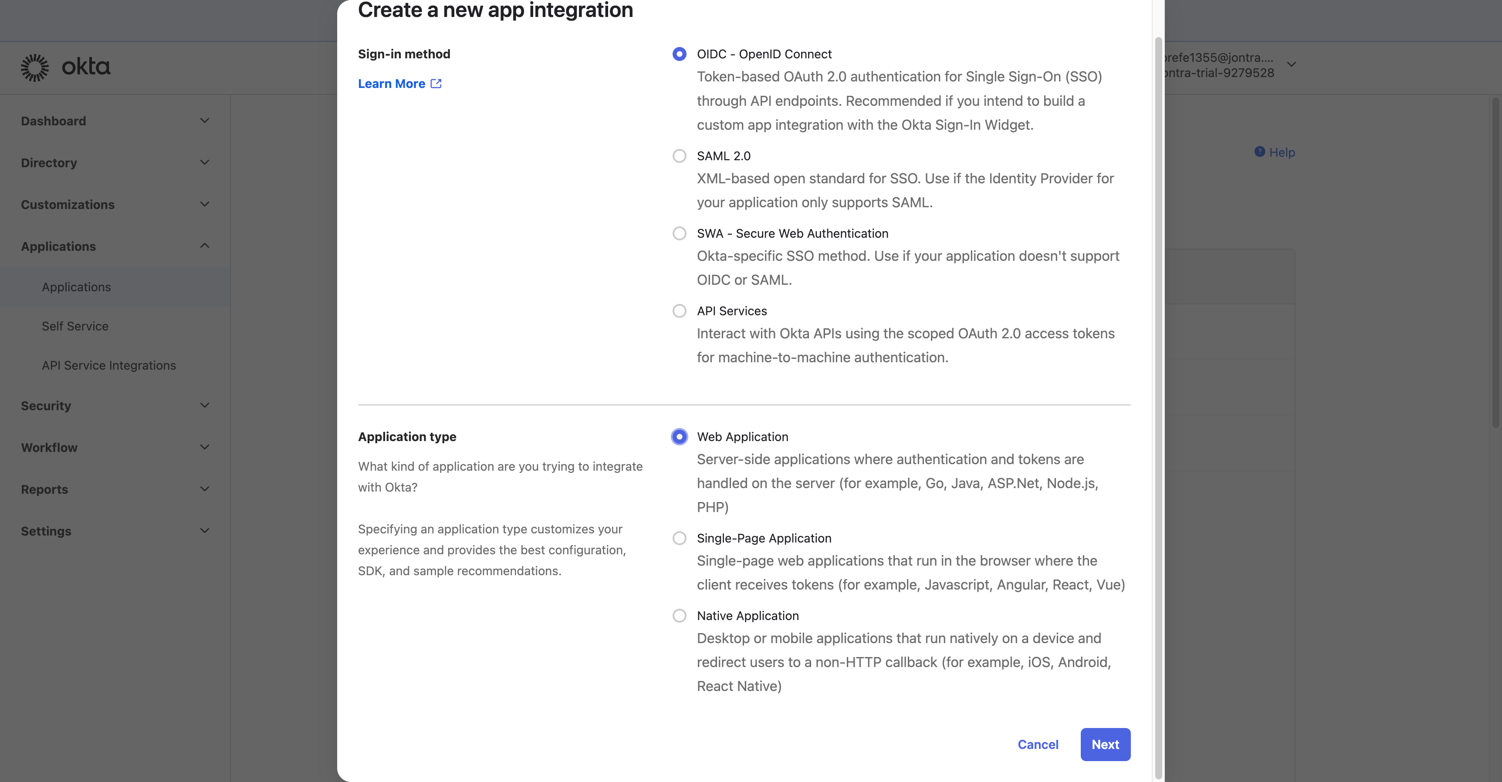Click the Learn More external link icon

(x=436, y=84)
